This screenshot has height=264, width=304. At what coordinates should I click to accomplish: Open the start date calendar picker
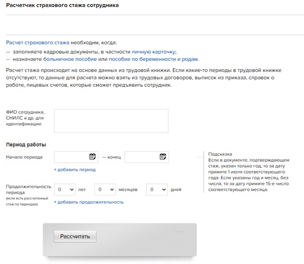[92, 157]
